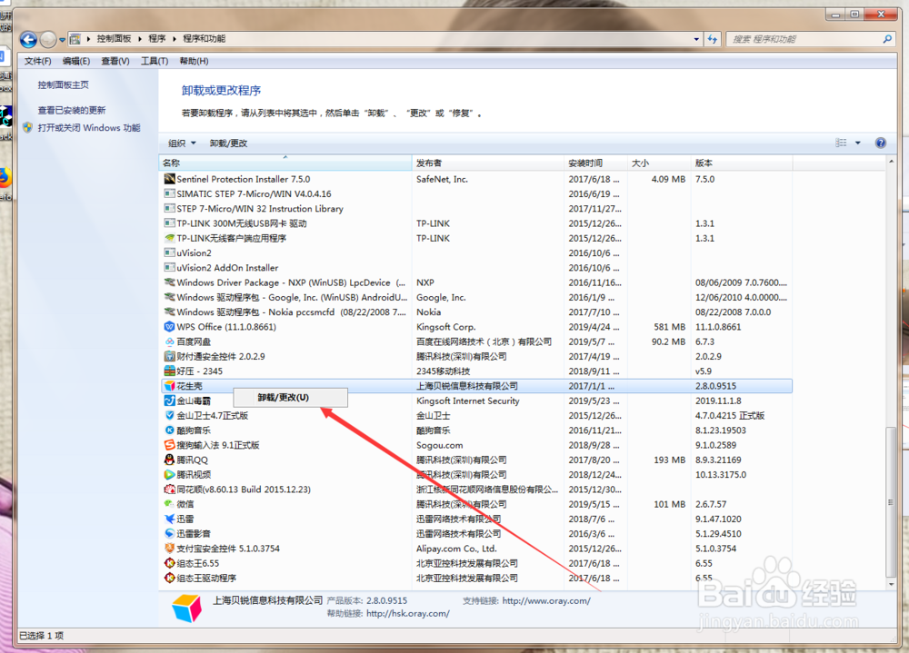Image resolution: width=909 pixels, height=653 pixels.
Task: Open the recent pages dropdown arrow
Action: (x=62, y=40)
